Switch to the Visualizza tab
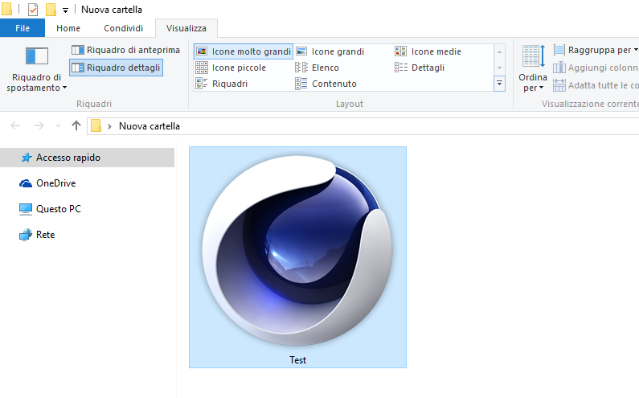 186,28
